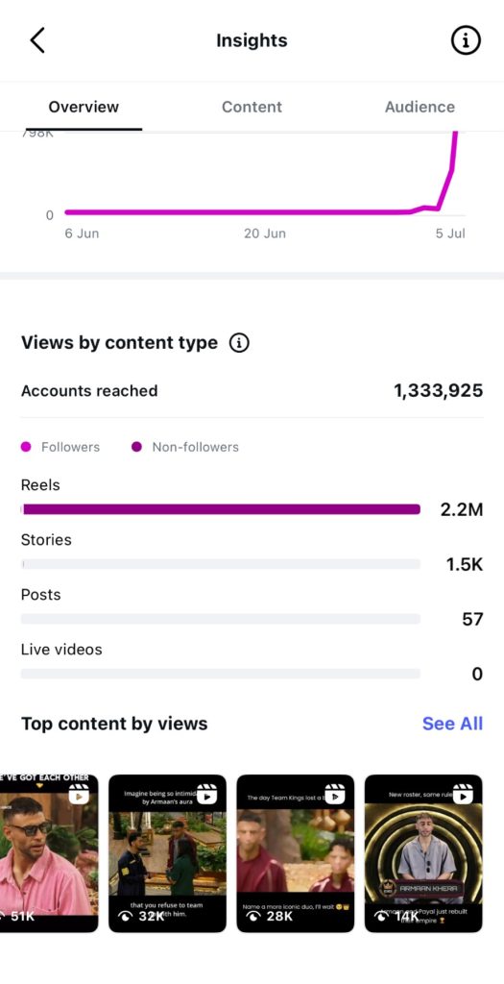Tap reel icon on 14K thumbnail
This screenshot has width=504, height=984.
click(x=462, y=794)
